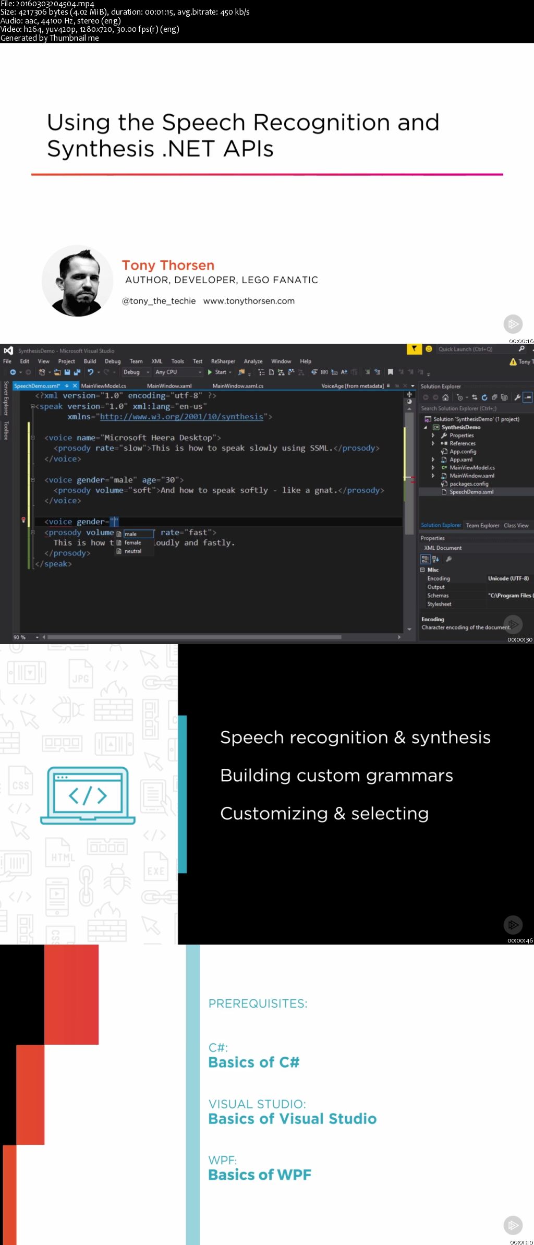
Task: Toggle pin on the VoiceAge [from metadata] tab
Action: [x=388, y=385]
